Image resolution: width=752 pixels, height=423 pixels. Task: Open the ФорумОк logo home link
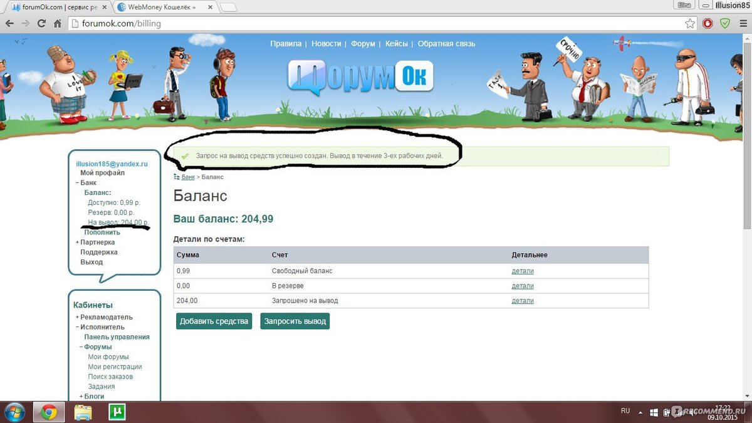[x=360, y=76]
